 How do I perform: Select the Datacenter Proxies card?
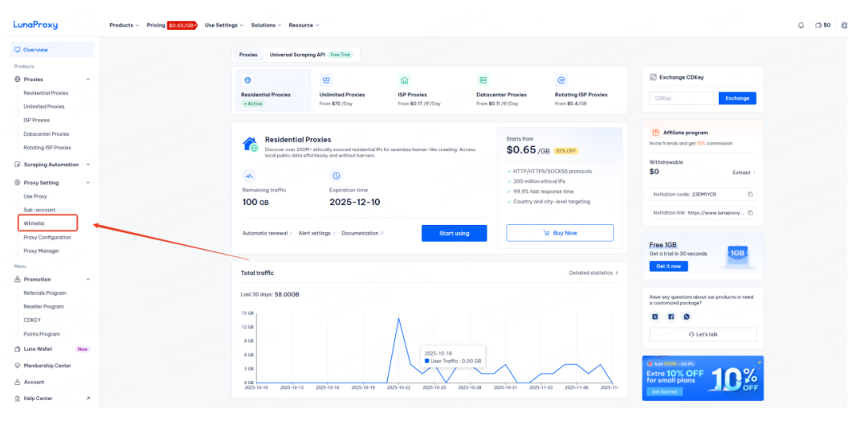[504, 90]
